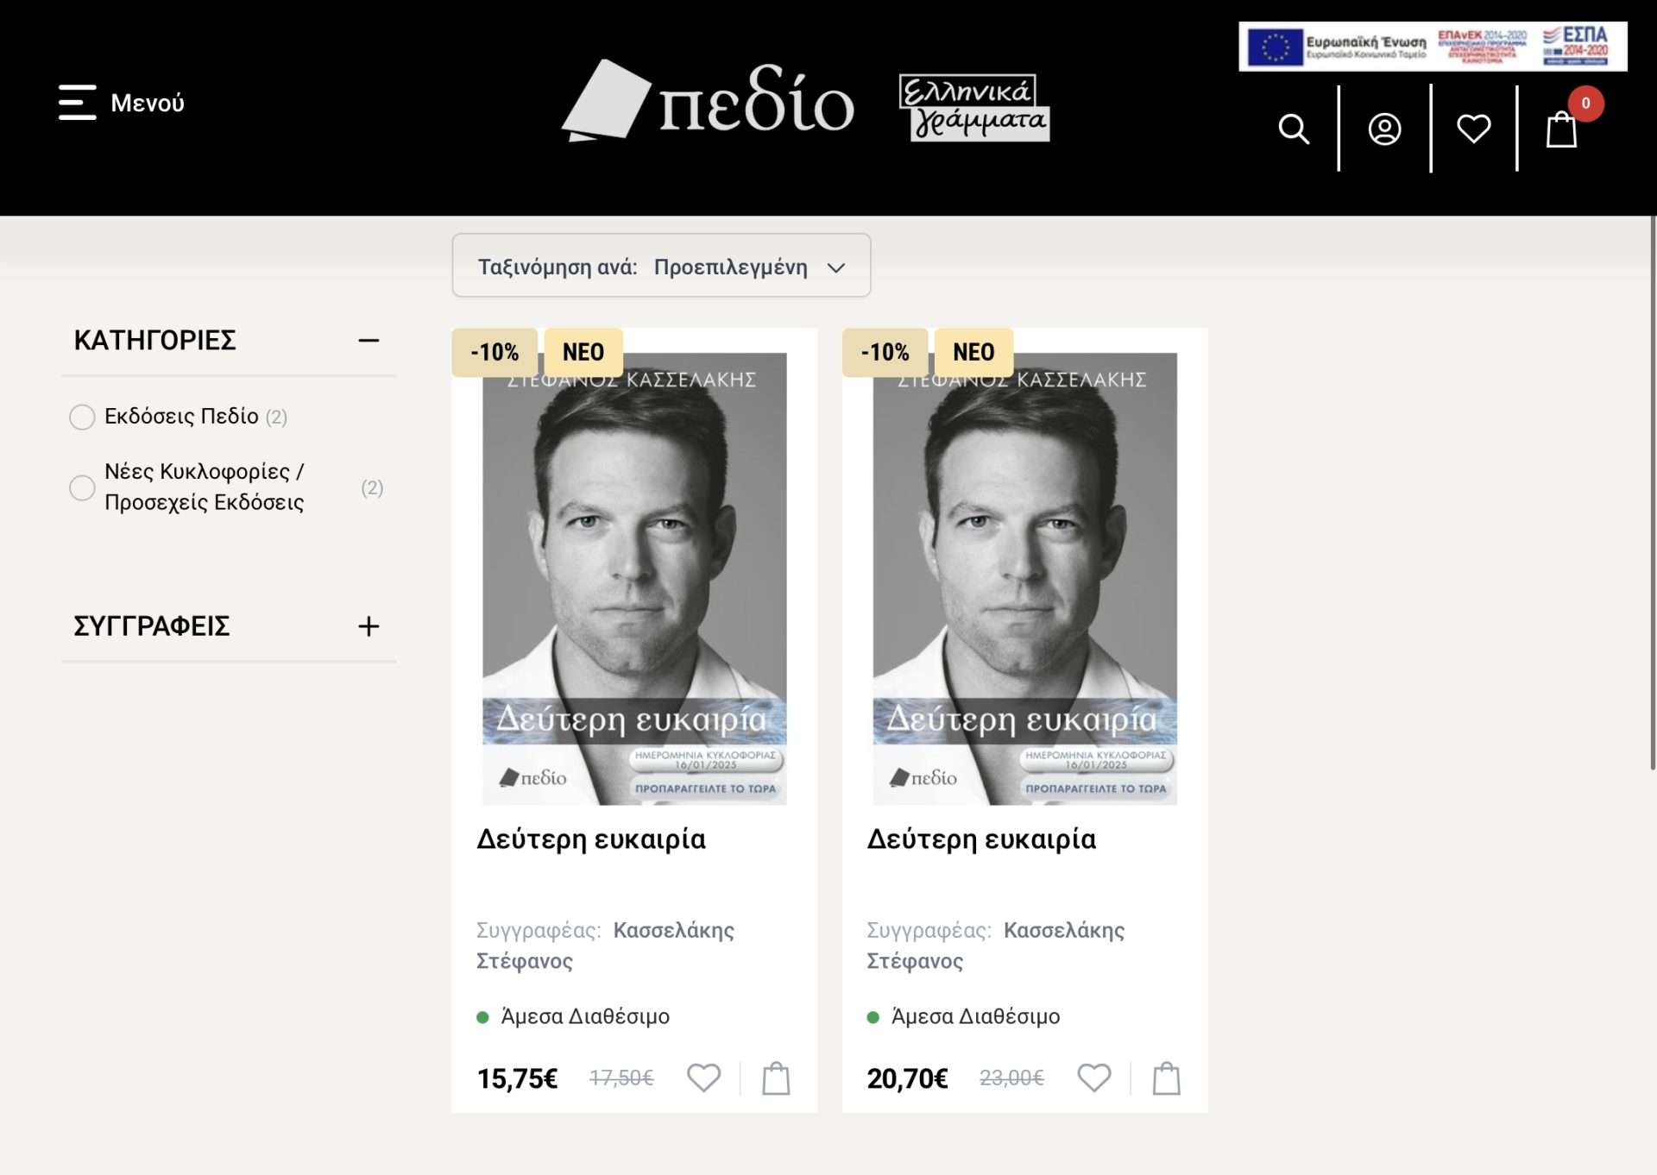
Task: Add 15,75€ book to wishlist
Action: coord(703,1078)
